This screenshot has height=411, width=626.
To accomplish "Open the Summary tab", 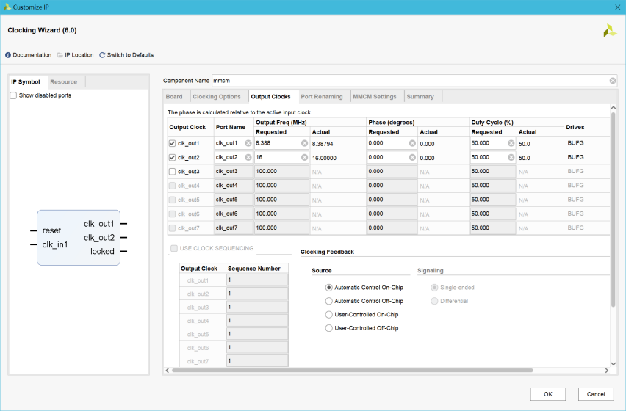I will 420,97.
